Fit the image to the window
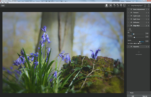The width and height of the screenshot is (151, 97). (121, 5)
